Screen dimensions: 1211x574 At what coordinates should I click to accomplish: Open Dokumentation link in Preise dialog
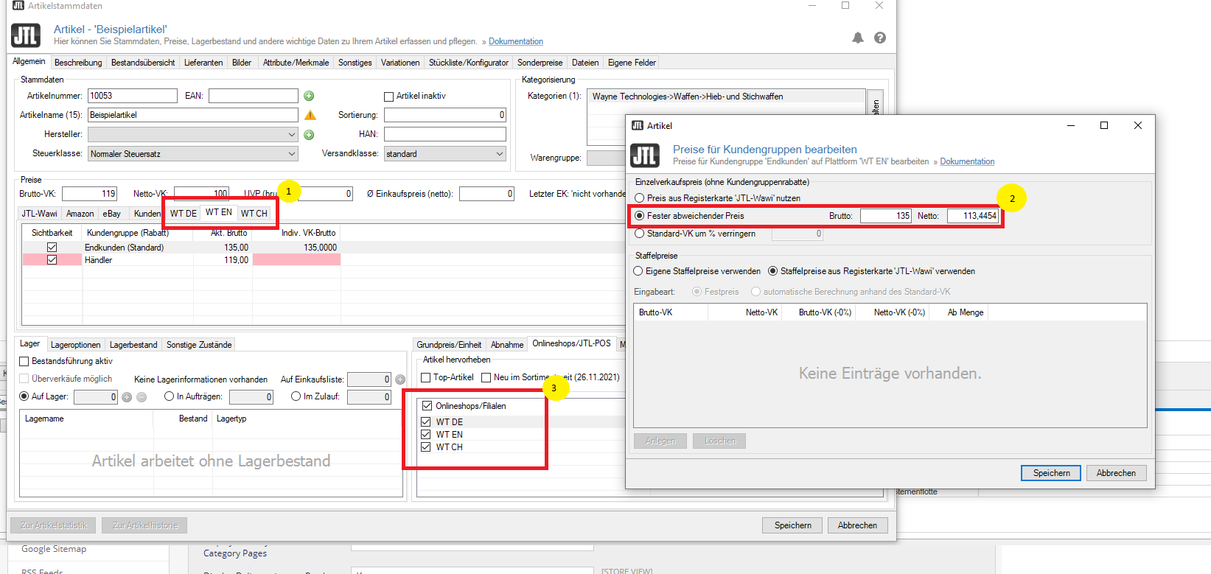[967, 161]
